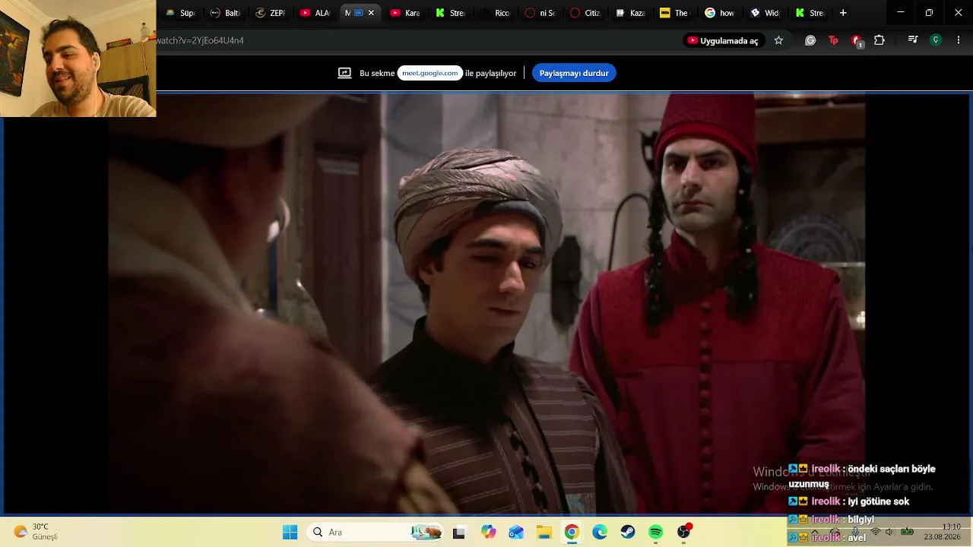Click 'Paylaşmayı durdur' to stop sharing
The width and height of the screenshot is (973, 547).
[x=574, y=73]
